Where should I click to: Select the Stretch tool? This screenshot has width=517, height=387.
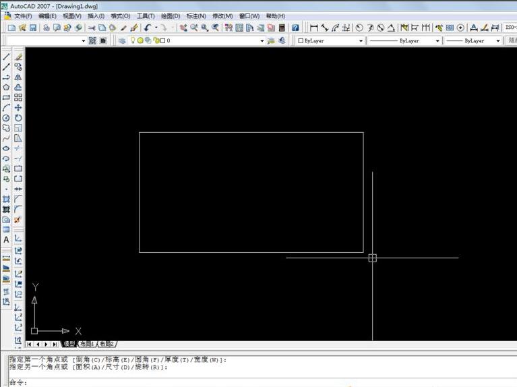tap(18, 139)
